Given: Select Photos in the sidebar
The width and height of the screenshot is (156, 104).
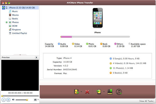Looking at the screenshot, I should [15, 22].
